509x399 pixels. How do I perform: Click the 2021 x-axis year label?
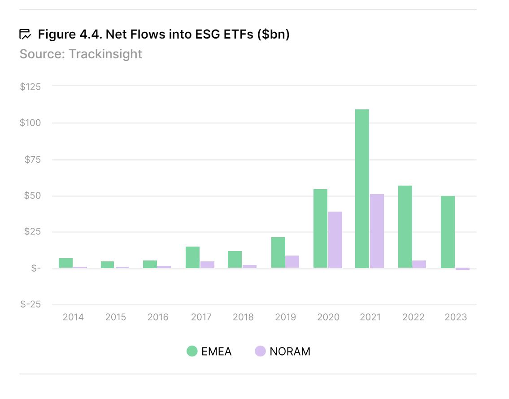370,317
